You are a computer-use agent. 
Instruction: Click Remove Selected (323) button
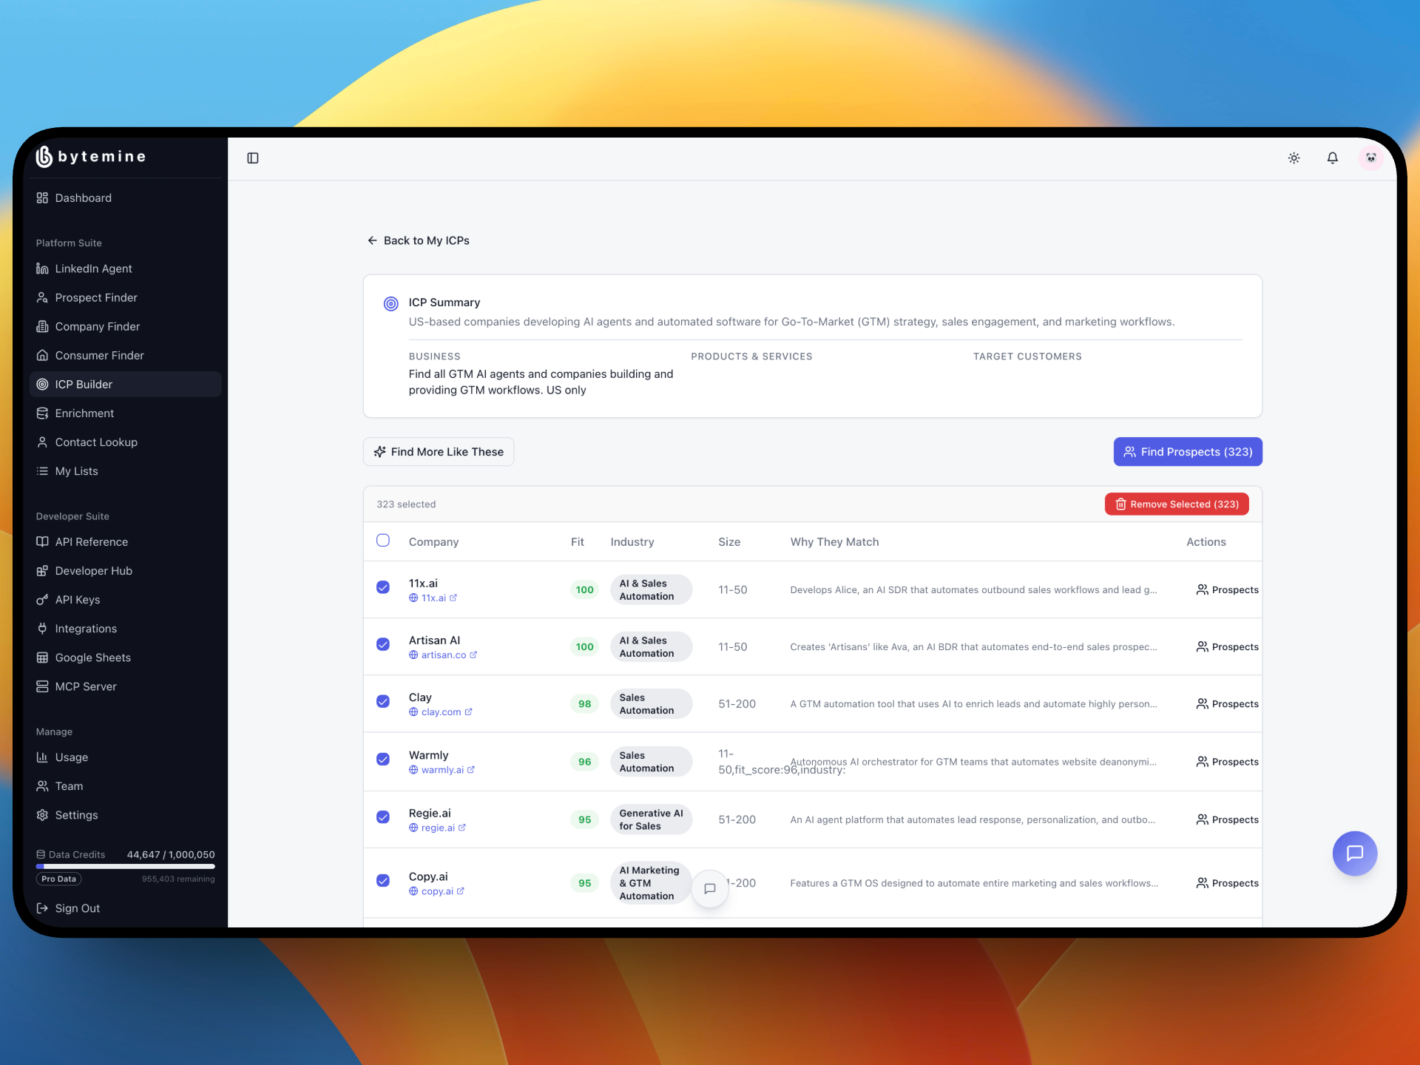[1176, 504]
